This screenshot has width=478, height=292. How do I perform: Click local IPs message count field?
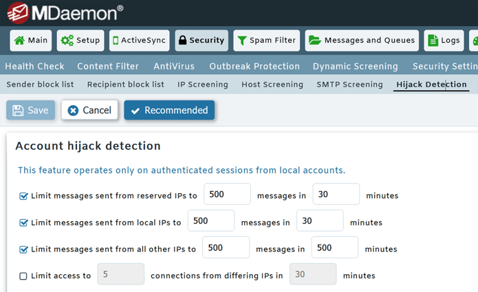tap(211, 221)
